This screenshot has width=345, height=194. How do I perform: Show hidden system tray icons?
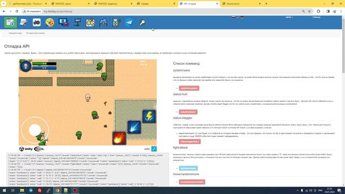(x=298, y=190)
